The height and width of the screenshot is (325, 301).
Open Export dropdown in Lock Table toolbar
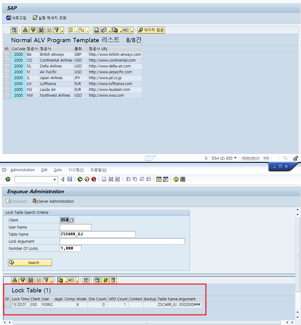click(x=66, y=280)
